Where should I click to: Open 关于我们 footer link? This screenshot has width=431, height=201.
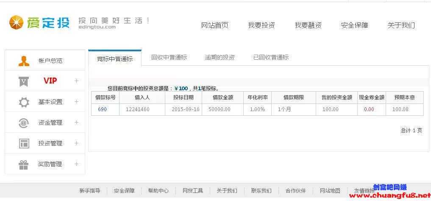coord(227,190)
